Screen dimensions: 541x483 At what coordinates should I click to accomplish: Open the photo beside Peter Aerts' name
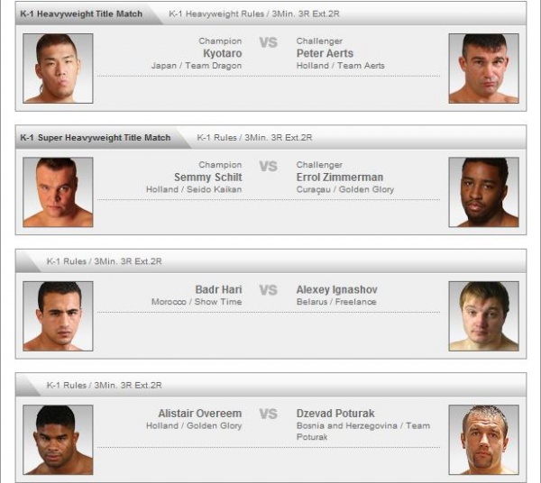click(x=483, y=68)
